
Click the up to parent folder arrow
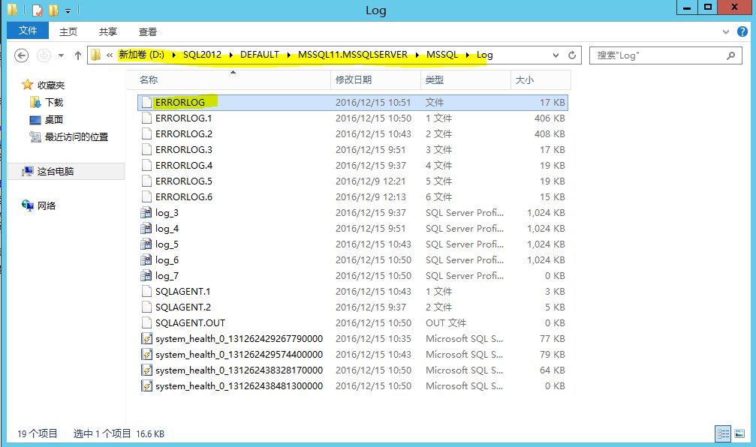(x=77, y=55)
